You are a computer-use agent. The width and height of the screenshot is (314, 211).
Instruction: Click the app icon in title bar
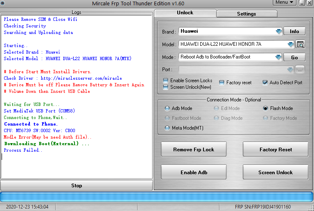click(x=2, y=3)
